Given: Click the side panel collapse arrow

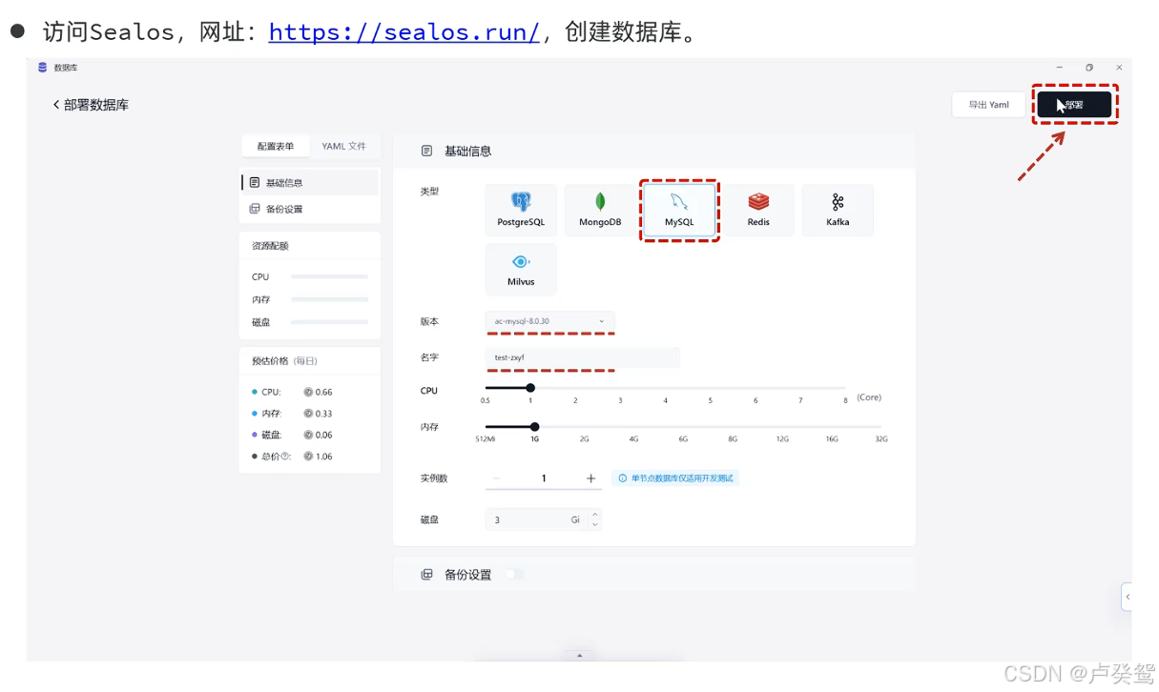Looking at the screenshot, I should [x=1128, y=597].
